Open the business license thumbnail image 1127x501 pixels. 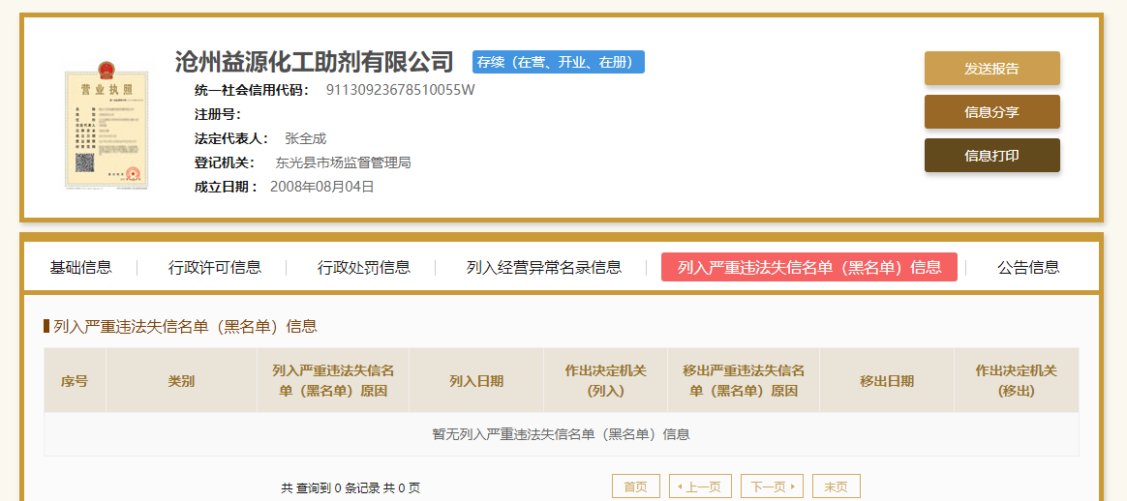[x=107, y=124]
